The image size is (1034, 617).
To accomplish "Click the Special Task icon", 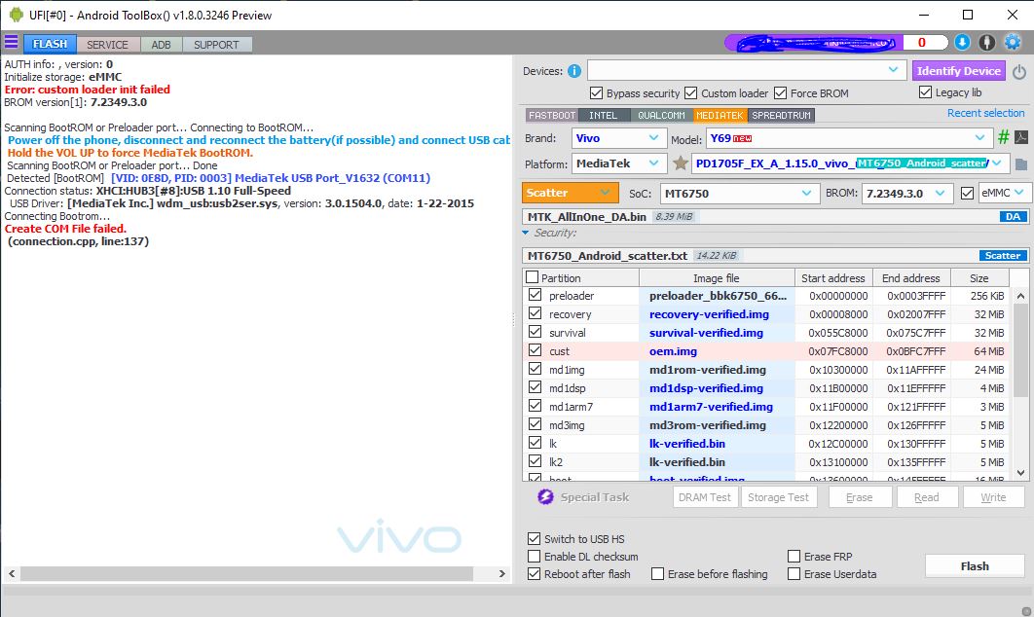I will point(545,497).
